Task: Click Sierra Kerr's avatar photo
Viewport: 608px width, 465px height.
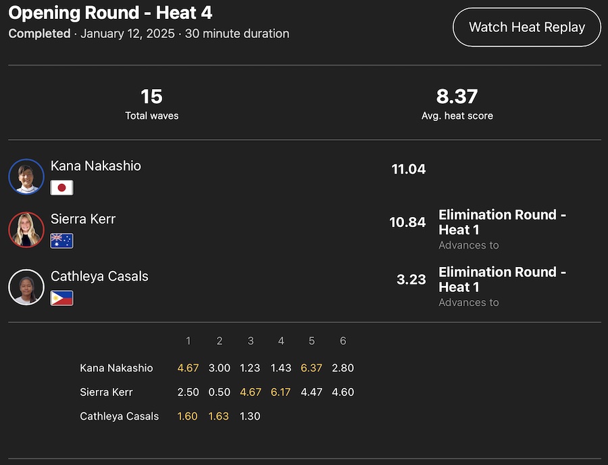Action: [x=26, y=230]
